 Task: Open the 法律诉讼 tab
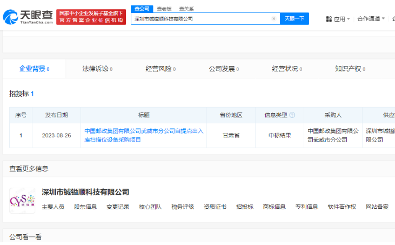click(x=97, y=69)
